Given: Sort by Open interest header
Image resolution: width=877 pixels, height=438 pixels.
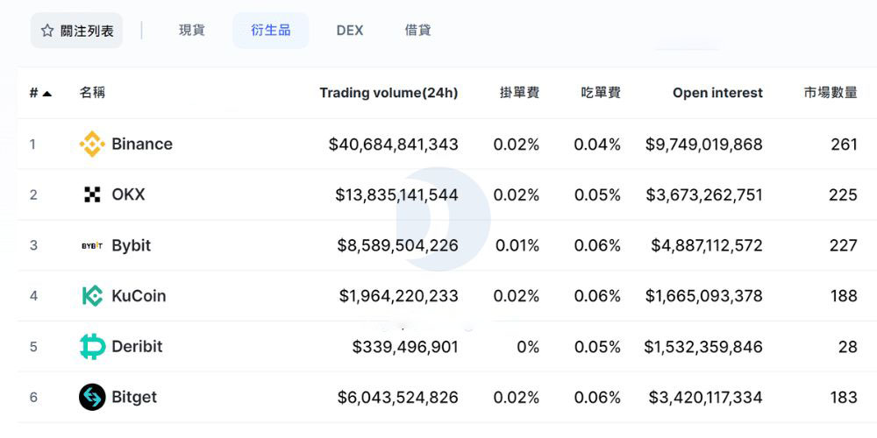Looking at the screenshot, I should (x=717, y=94).
